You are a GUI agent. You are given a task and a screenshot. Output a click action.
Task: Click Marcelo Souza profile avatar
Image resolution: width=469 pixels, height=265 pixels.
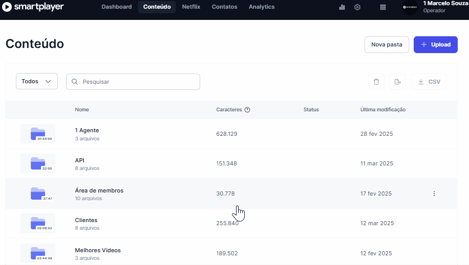[410, 7]
